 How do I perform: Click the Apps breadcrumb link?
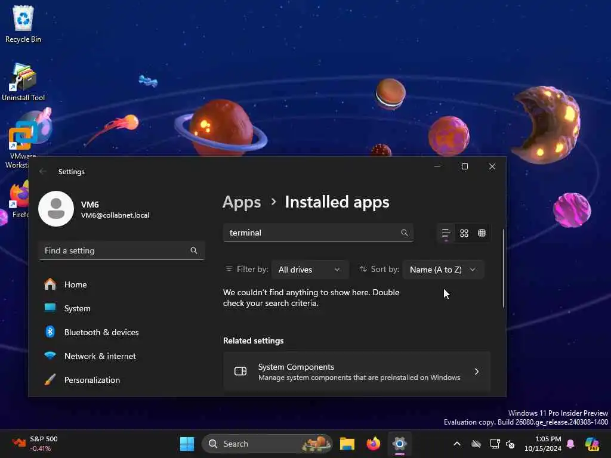coord(242,202)
